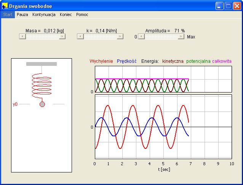Decrease amplitude with Amplituda left arrow

tap(141, 37)
